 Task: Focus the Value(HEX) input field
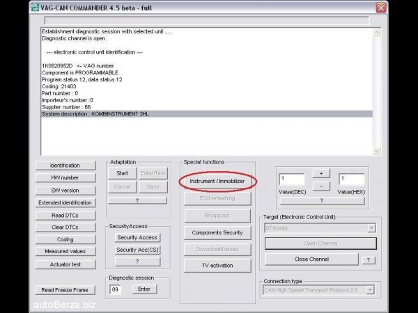[351, 179]
